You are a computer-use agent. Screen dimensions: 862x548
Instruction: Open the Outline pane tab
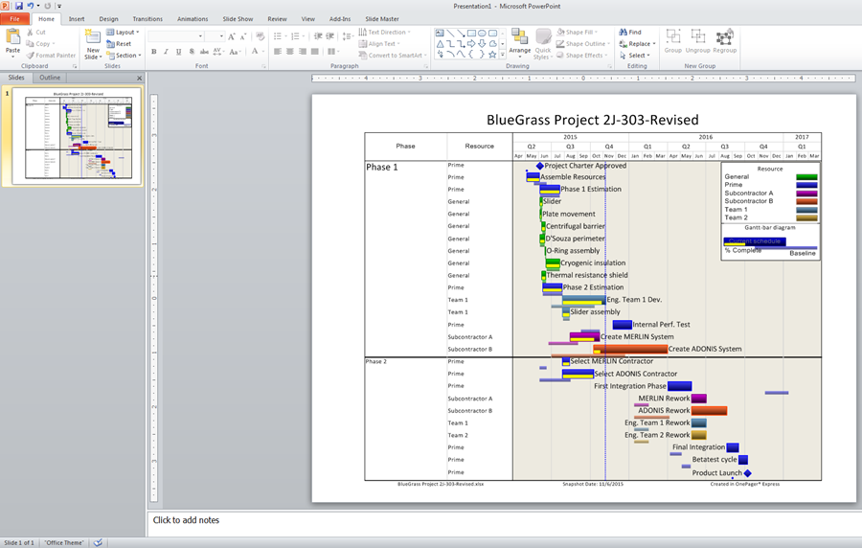[x=50, y=78]
